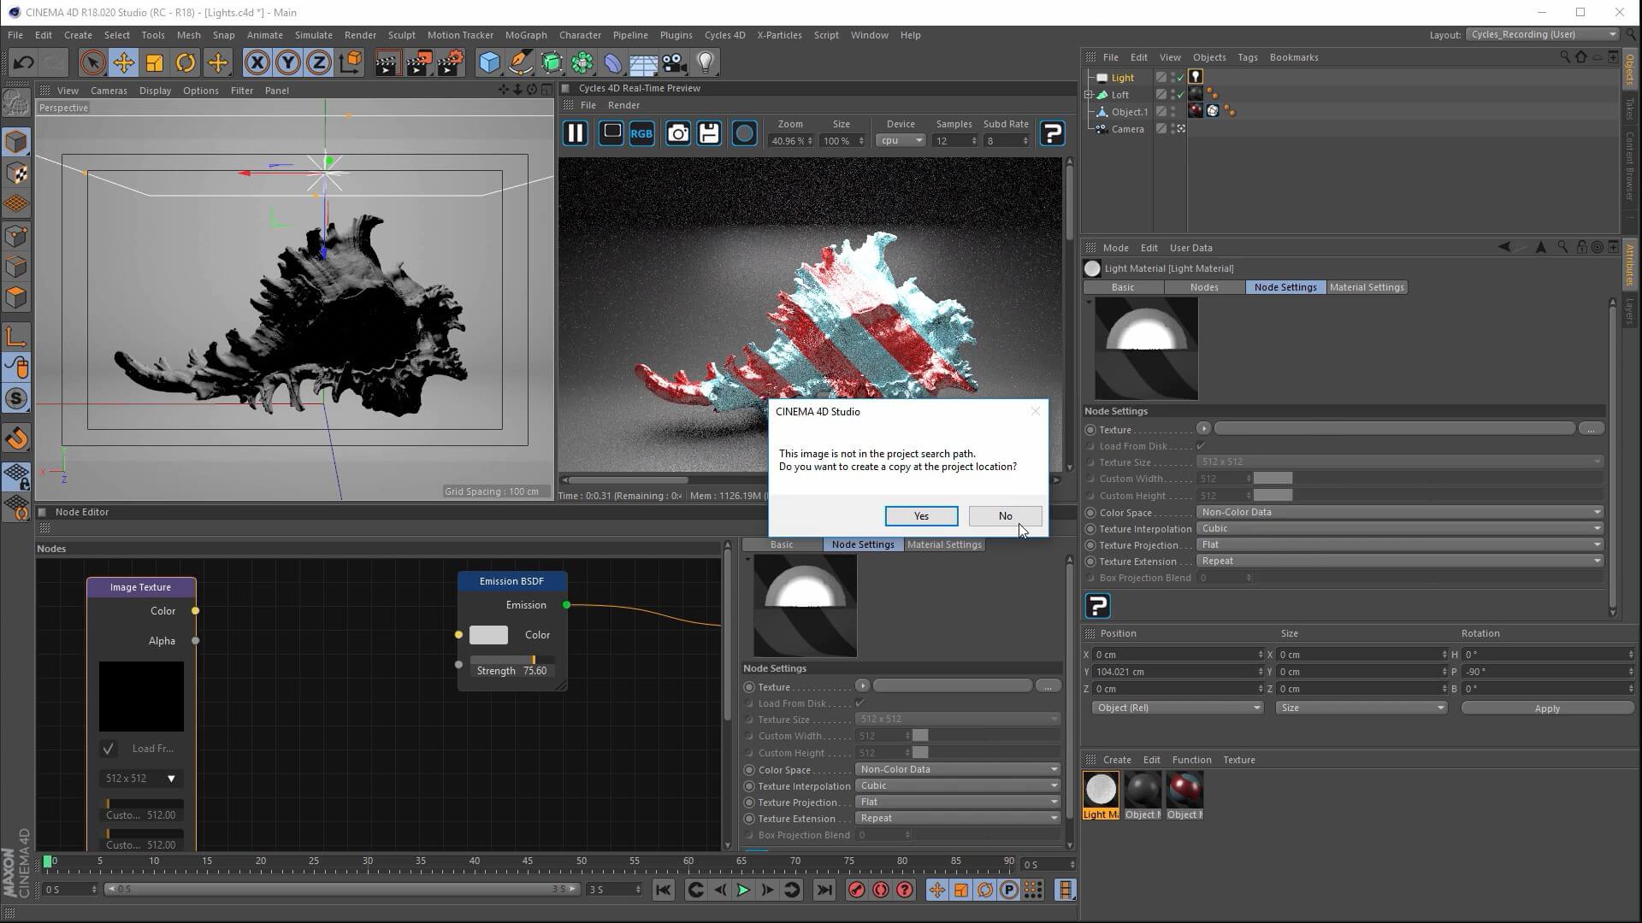1642x923 pixels.
Task: Select Camera in Object Manager
Action: pyautogui.click(x=1127, y=129)
